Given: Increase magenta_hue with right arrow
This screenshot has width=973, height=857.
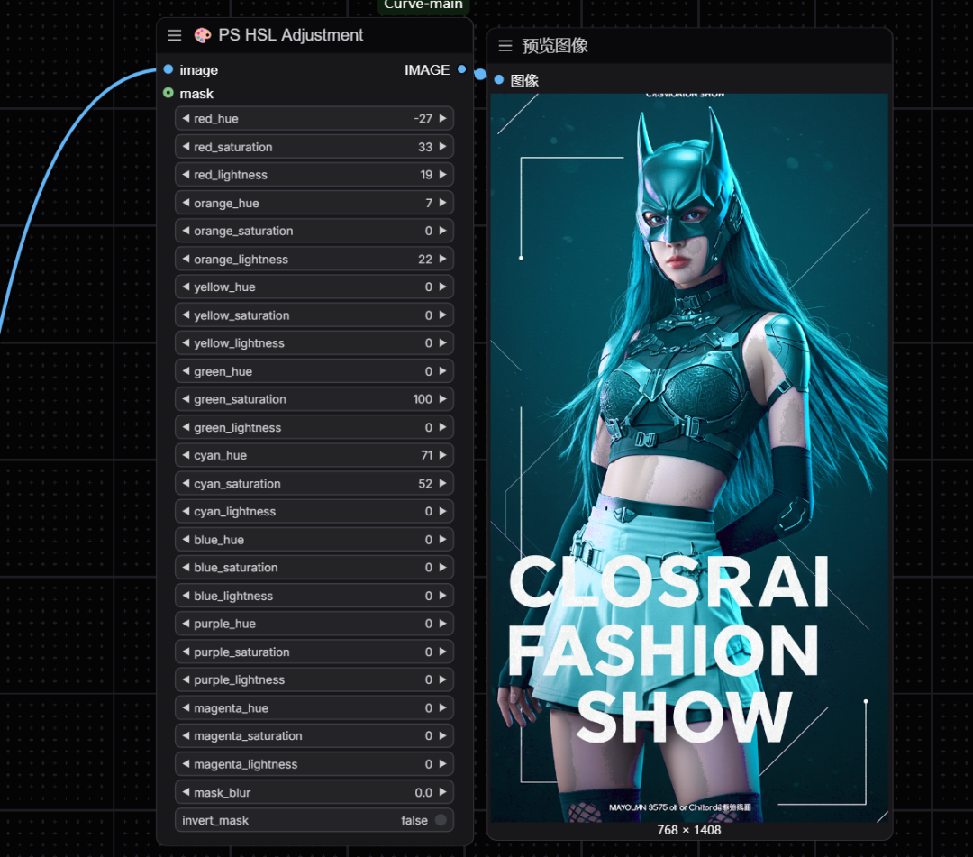Looking at the screenshot, I should coord(443,708).
